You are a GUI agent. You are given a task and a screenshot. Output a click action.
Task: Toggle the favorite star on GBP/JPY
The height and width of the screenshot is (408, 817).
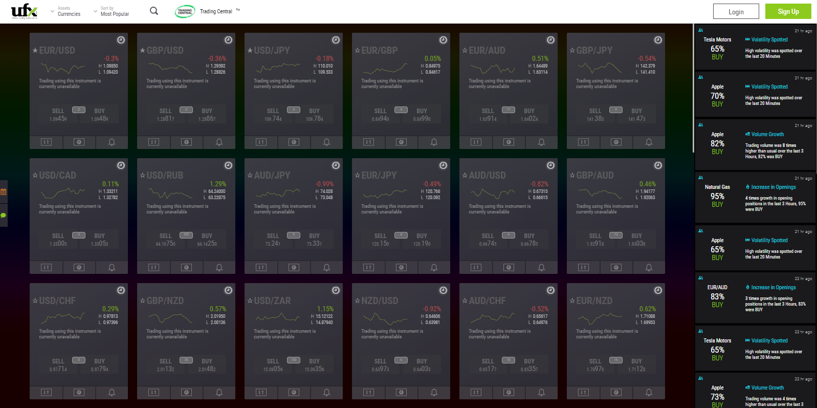coord(572,50)
